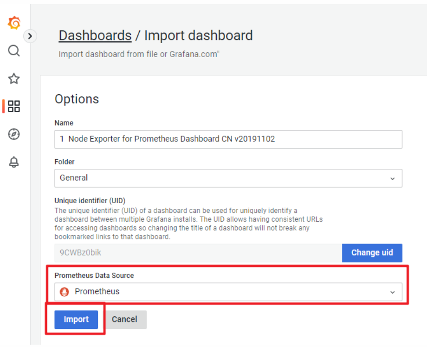The image size is (427, 347).
Task: Open the Explore compass icon
Action: point(14,134)
